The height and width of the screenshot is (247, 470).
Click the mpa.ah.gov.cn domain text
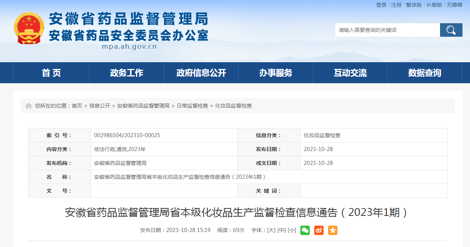tap(129, 47)
